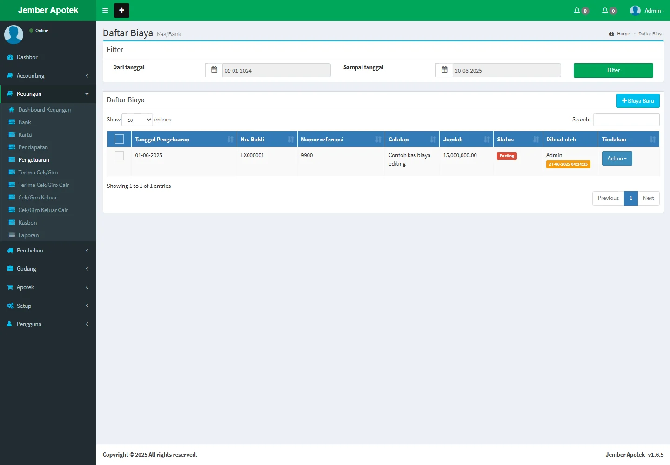The width and height of the screenshot is (670, 465).
Task: Open the first notification bell
Action: tap(577, 10)
